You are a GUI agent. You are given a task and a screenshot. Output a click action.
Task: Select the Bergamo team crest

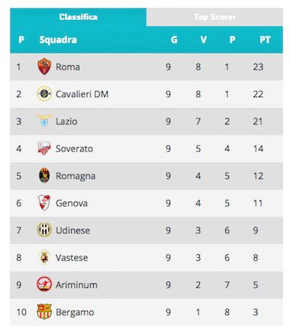pyautogui.click(x=44, y=312)
